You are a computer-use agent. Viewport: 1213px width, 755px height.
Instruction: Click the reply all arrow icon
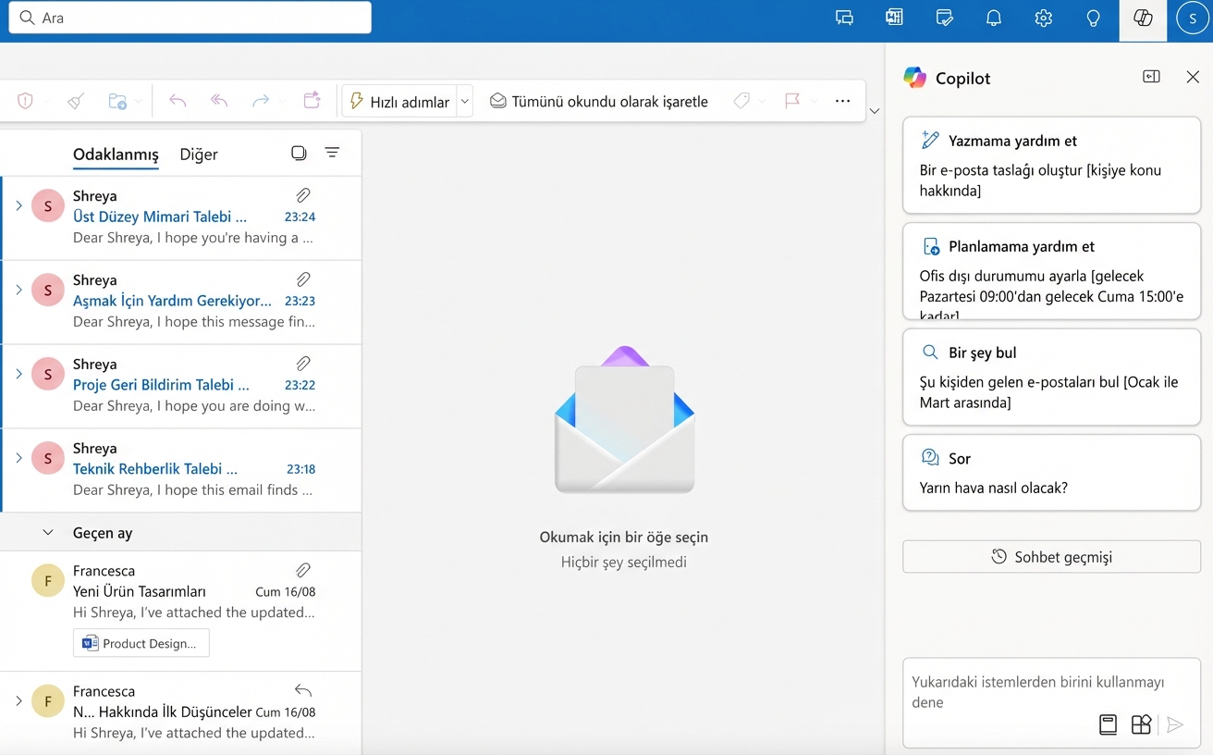tap(219, 101)
